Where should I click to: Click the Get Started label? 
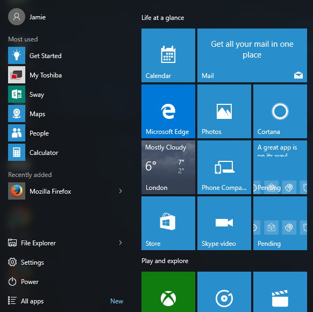click(46, 56)
